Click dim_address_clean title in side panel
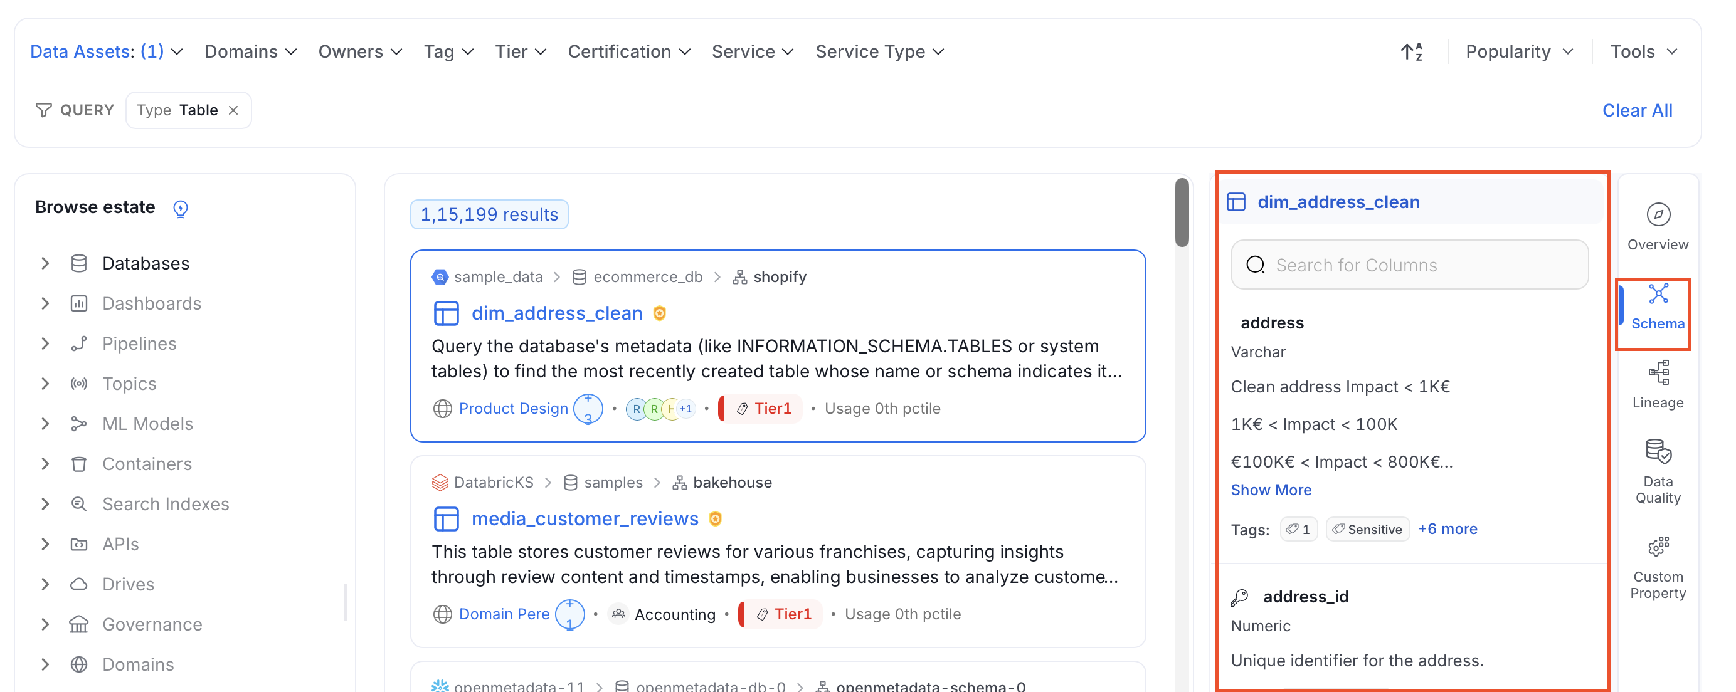1736x692 pixels. [x=1338, y=202]
